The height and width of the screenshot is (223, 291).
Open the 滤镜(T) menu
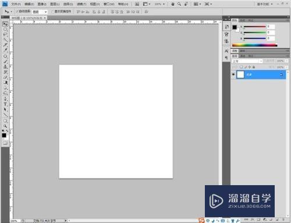click(x=81, y=4)
